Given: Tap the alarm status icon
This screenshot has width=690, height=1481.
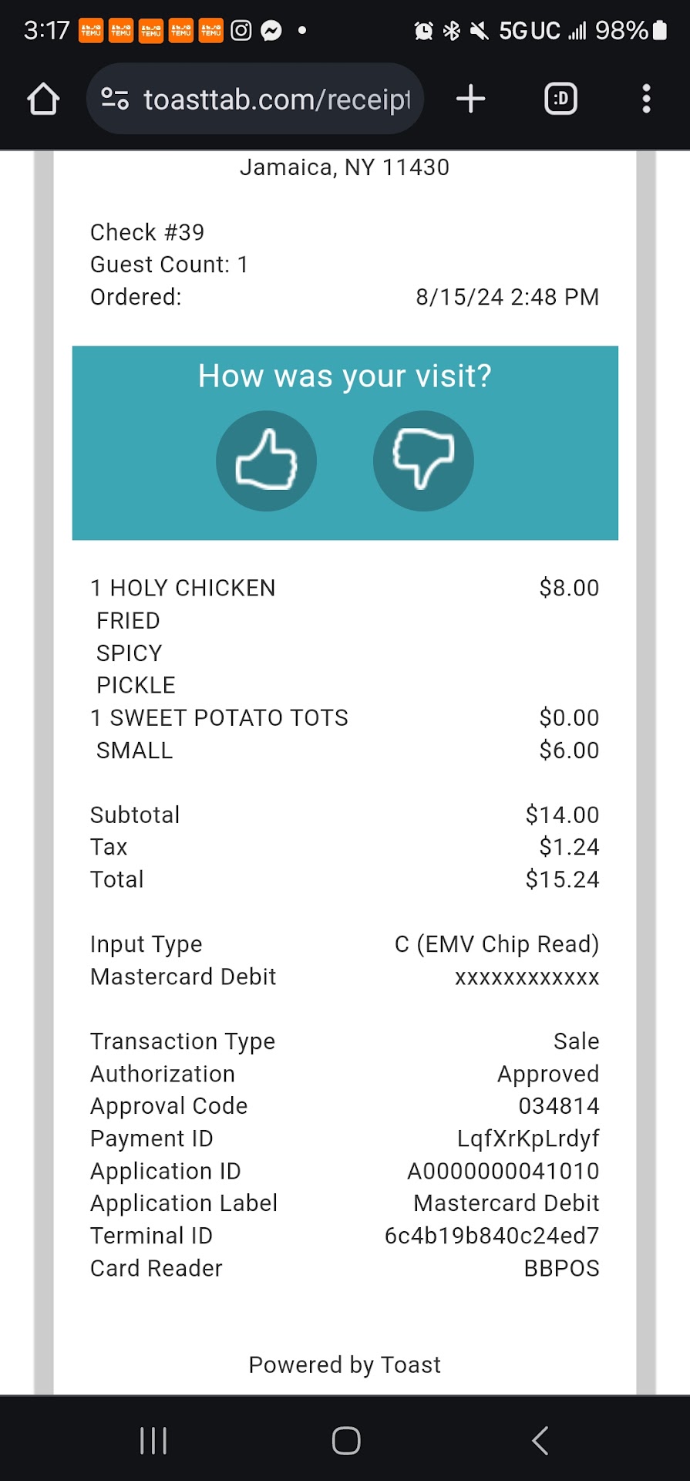Looking at the screenshot, I should click(423, 31).
